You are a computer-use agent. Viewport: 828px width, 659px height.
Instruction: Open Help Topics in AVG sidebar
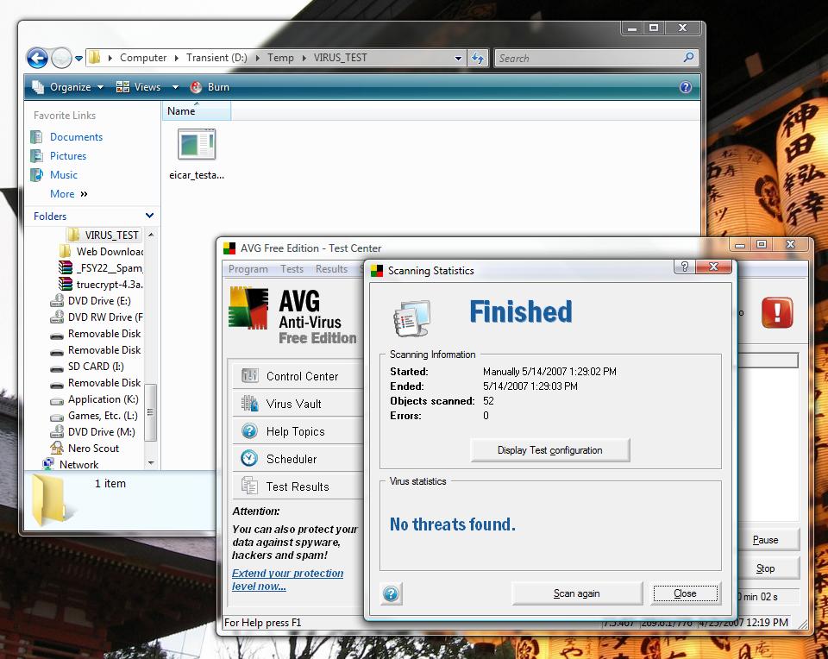pos(295,431)
